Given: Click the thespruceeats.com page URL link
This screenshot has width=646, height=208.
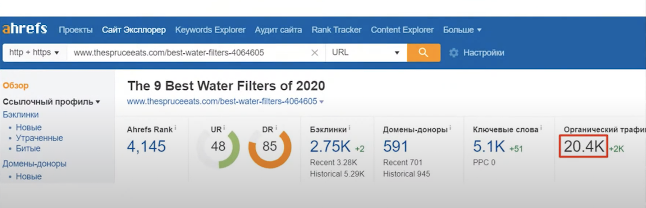Looking at the screenshot, I should [222, 102].
